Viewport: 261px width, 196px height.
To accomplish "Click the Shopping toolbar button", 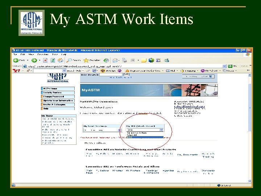I will click(188, 71).
